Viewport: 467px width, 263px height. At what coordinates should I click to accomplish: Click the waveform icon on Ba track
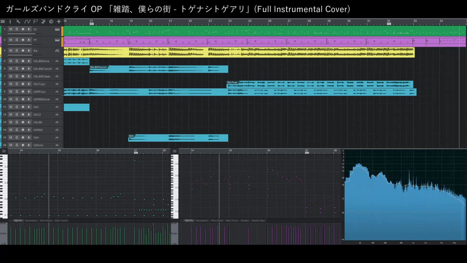tap(57, 51)
